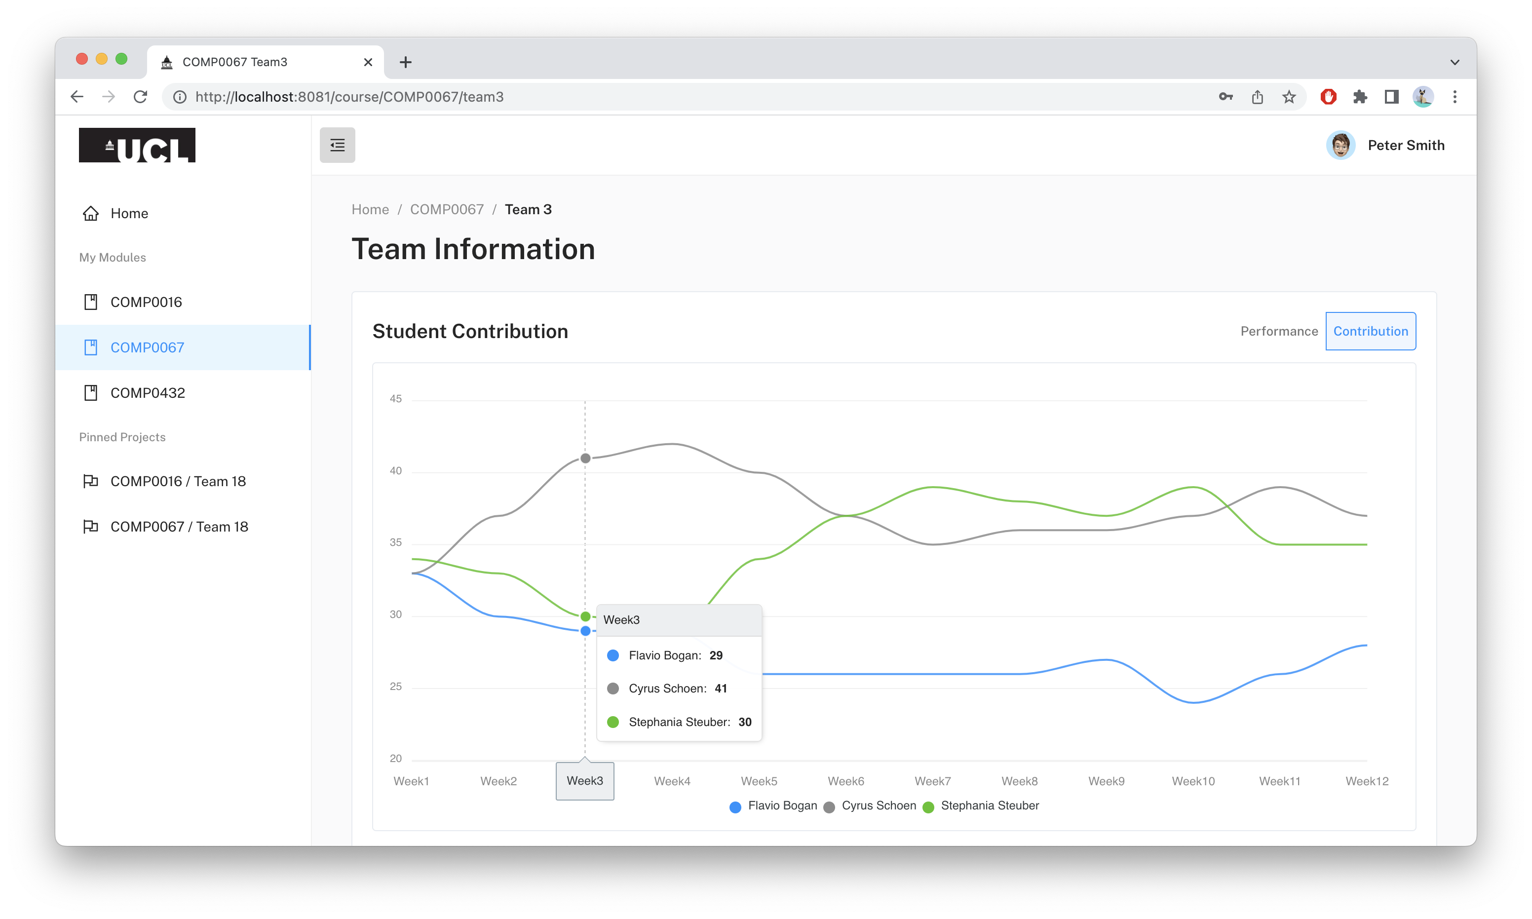Select COMP0432 module in sidebar
This screenshot has height=919, width=1532.
(183, 392)
